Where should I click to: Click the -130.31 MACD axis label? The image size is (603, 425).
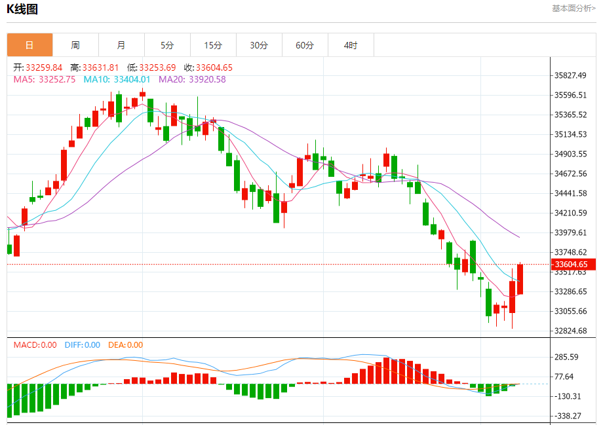point(568,396)
